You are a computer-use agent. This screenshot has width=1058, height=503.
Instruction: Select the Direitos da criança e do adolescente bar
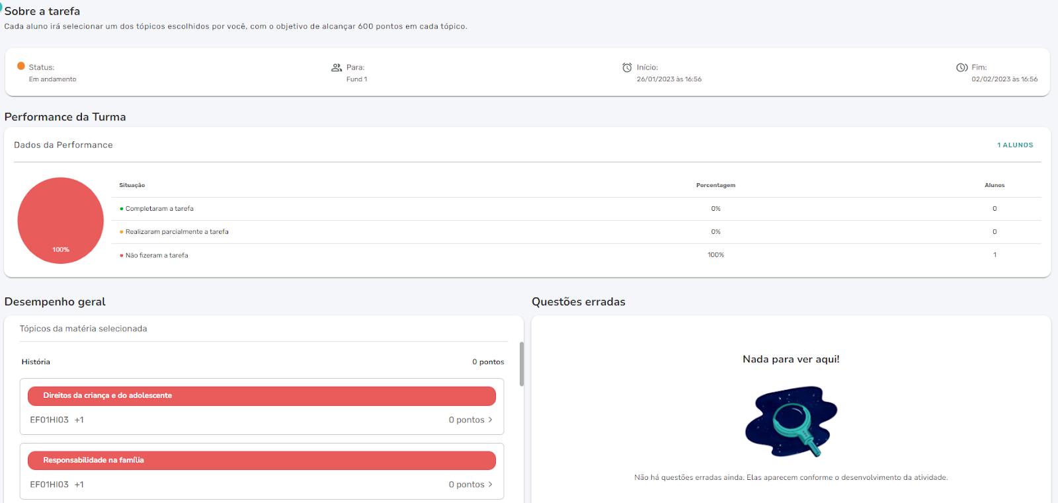(x=261, y=396)
